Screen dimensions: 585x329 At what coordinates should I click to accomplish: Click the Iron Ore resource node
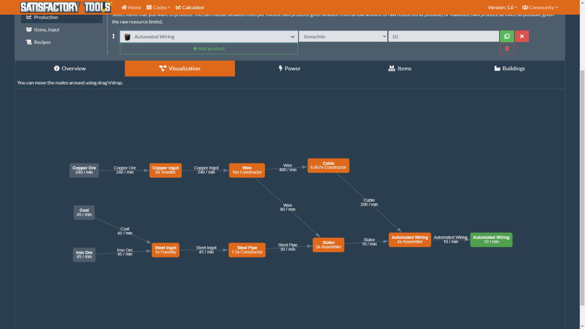click(84, 255)
